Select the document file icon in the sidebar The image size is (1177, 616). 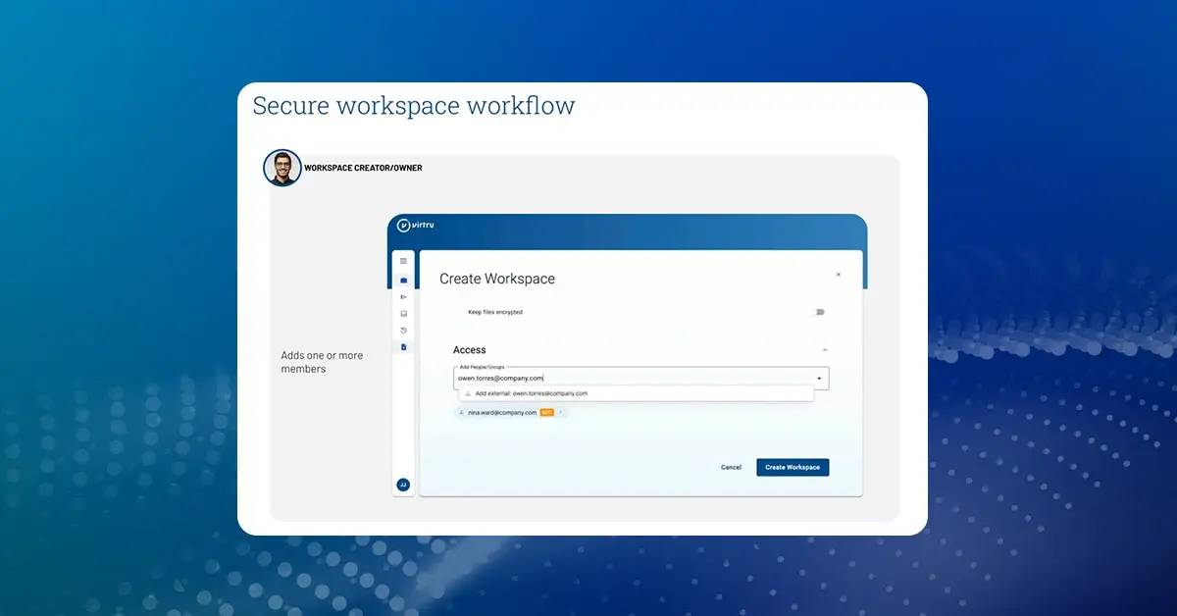pos(403,346)
